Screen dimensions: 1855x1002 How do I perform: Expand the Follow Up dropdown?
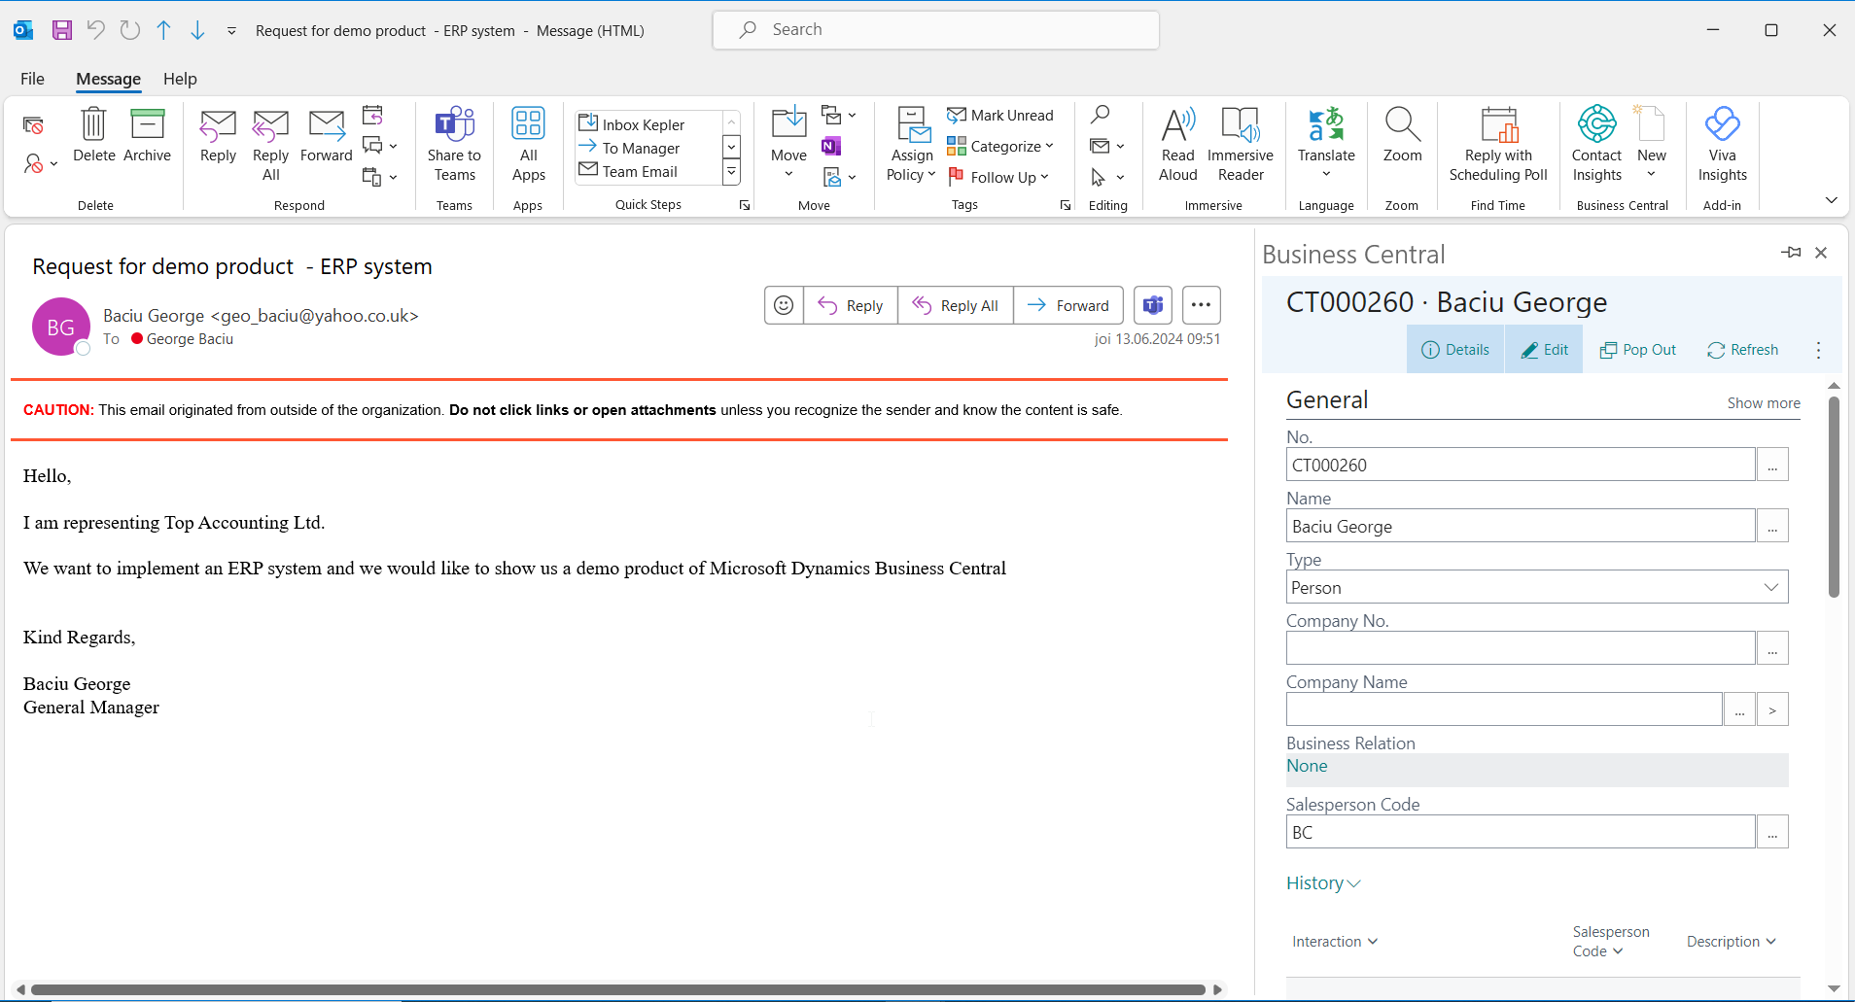tap(1045, 177)
